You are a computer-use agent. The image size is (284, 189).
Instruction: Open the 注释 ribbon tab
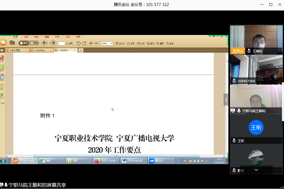click(26, 37)
